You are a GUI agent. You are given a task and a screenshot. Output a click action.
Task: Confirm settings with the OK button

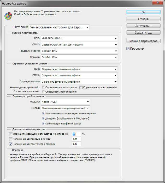tap(143, 12)
